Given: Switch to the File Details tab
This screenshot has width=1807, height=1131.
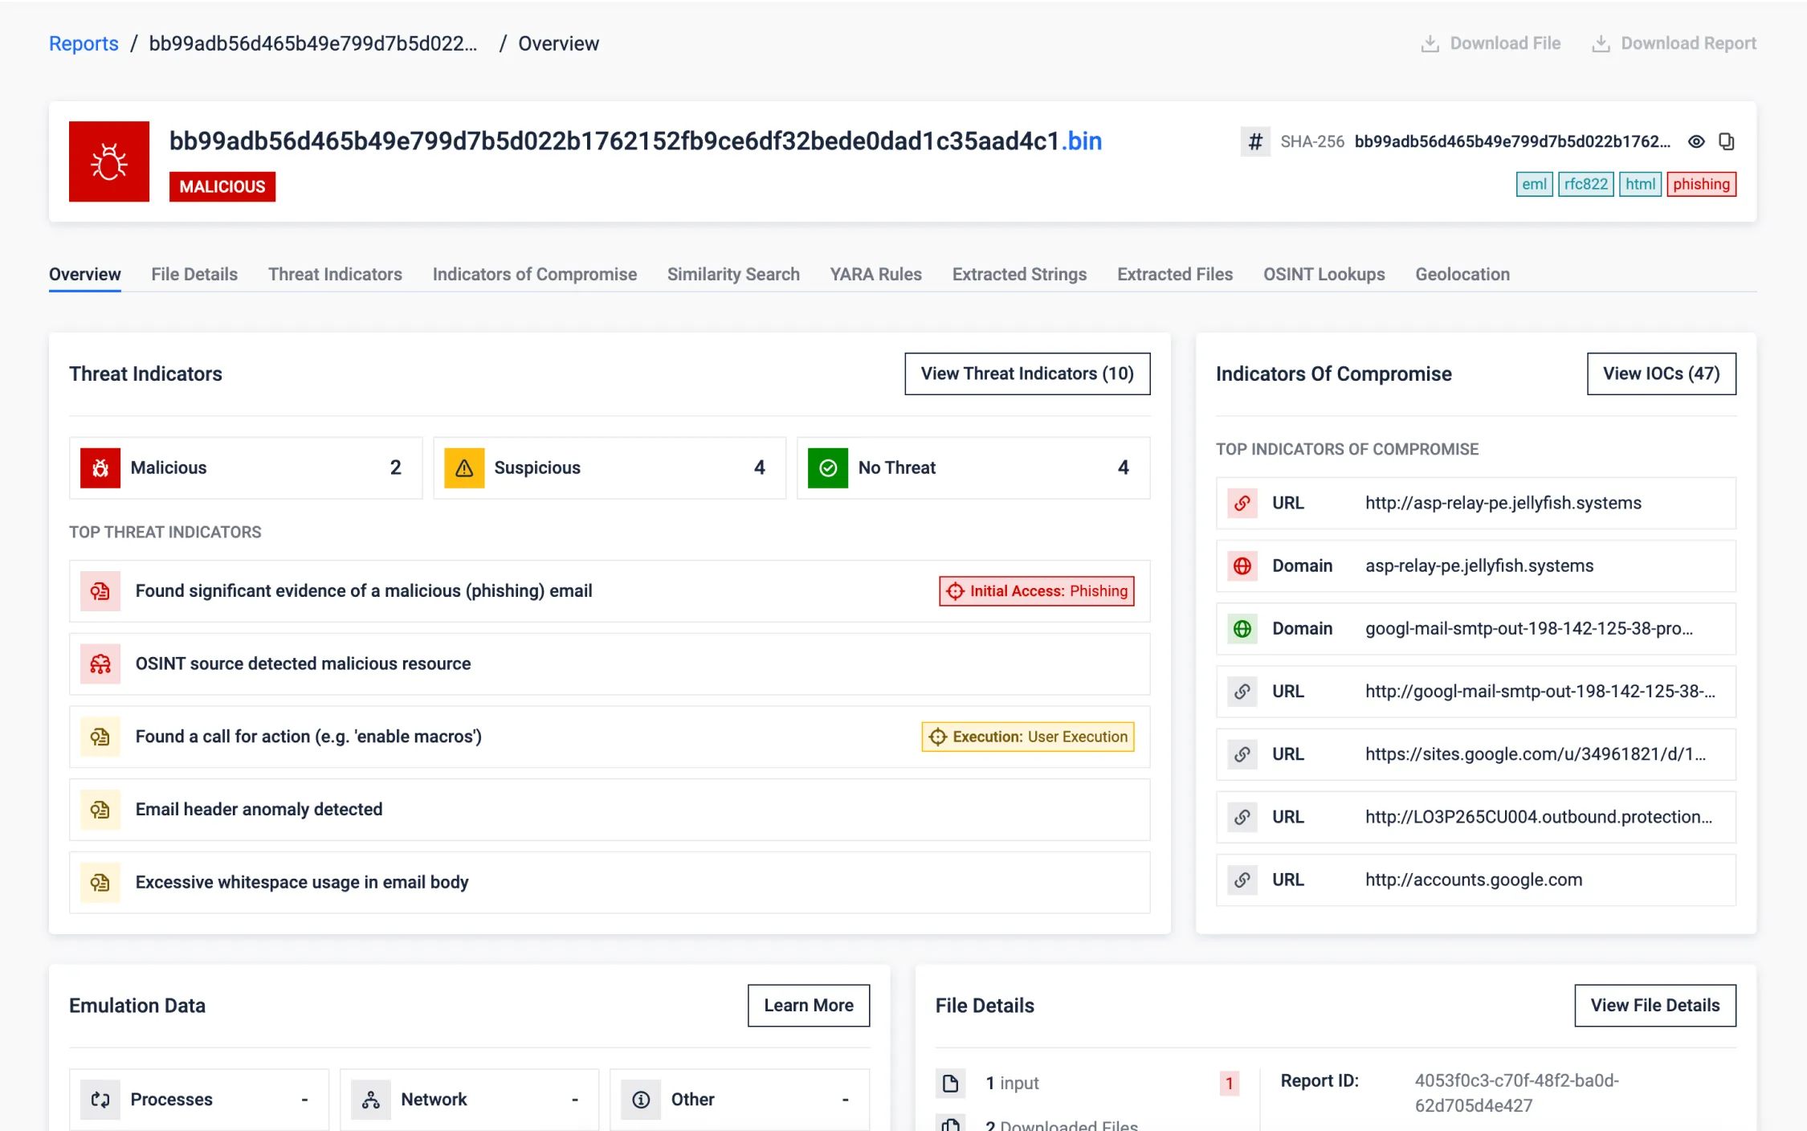Looking at the screenshot, I should click(x=194, y=274).
